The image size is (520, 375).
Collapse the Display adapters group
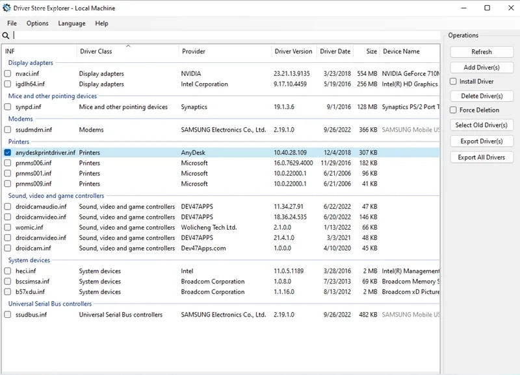point(31,63)
